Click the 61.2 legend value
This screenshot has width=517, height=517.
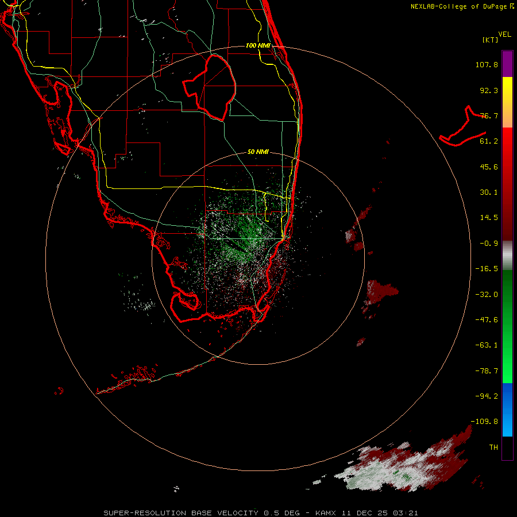coord(489,141)
